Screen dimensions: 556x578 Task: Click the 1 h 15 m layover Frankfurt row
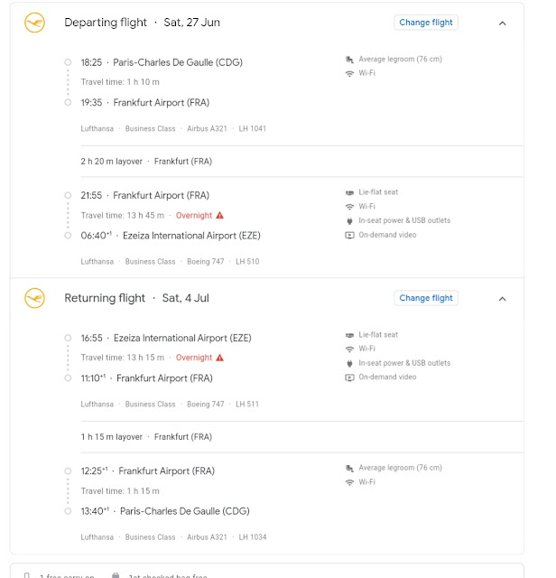[x=302, y=437]
